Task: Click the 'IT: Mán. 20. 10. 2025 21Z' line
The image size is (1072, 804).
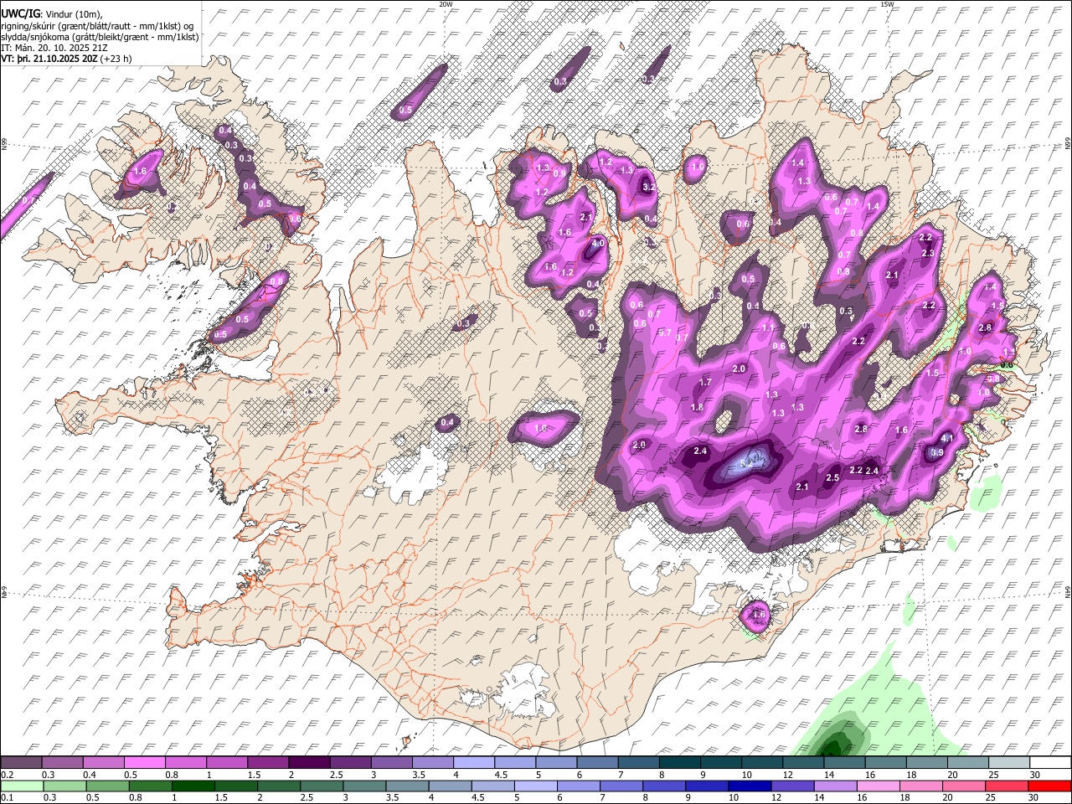Action: (x=54, y=48)
